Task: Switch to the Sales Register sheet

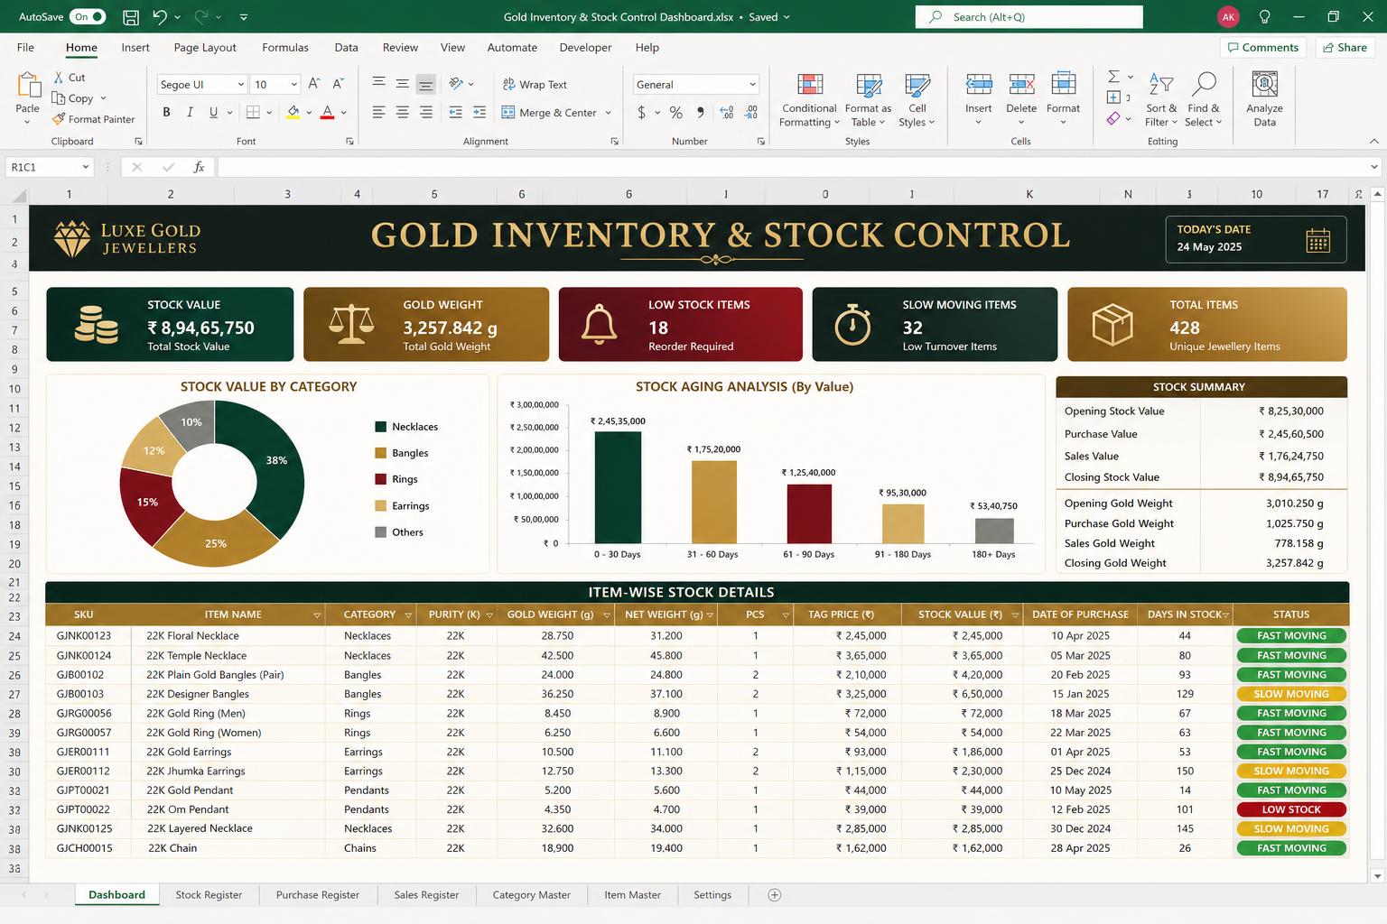Action: [426, 895]
